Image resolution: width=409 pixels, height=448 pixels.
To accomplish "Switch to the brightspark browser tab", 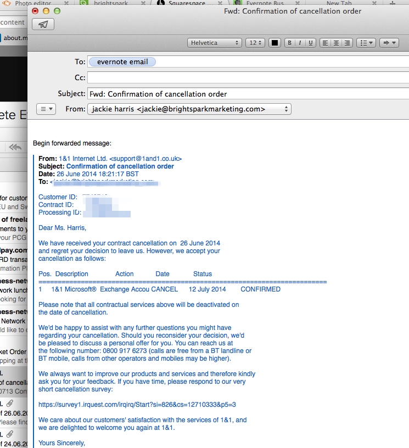I will (111, 3).
